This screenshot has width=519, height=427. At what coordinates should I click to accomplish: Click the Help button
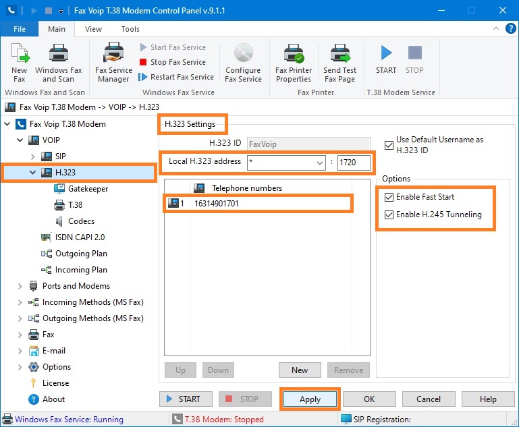pos(488,399)
